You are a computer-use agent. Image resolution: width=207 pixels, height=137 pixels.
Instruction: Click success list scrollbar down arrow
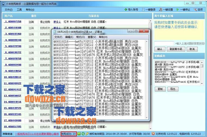(202, 84)
